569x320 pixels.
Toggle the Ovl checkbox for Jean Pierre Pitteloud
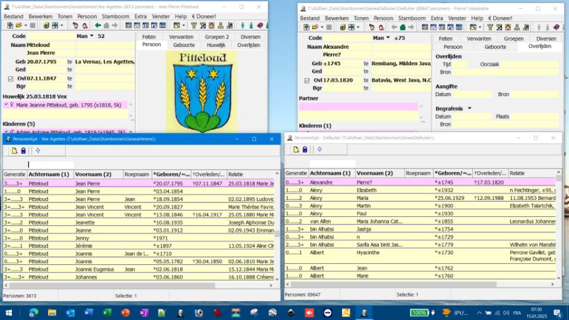click(10, 79)
